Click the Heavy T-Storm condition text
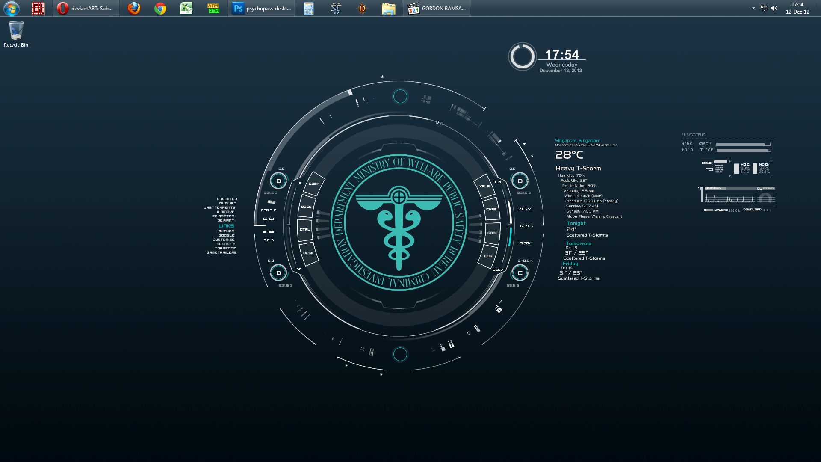Image resolution: width=821 pixels, height=462 pixels. click(578, 168)
